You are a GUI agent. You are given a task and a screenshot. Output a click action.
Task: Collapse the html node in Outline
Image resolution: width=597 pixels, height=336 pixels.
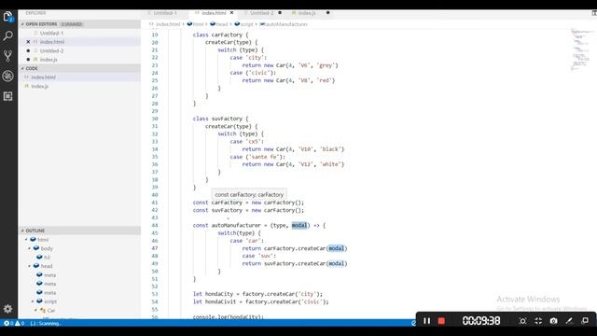pos(26,239)
